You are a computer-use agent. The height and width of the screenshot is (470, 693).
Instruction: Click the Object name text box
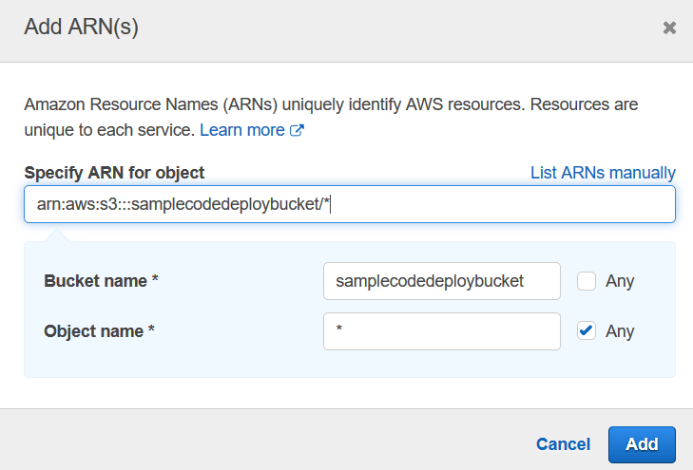pos(442,331)
